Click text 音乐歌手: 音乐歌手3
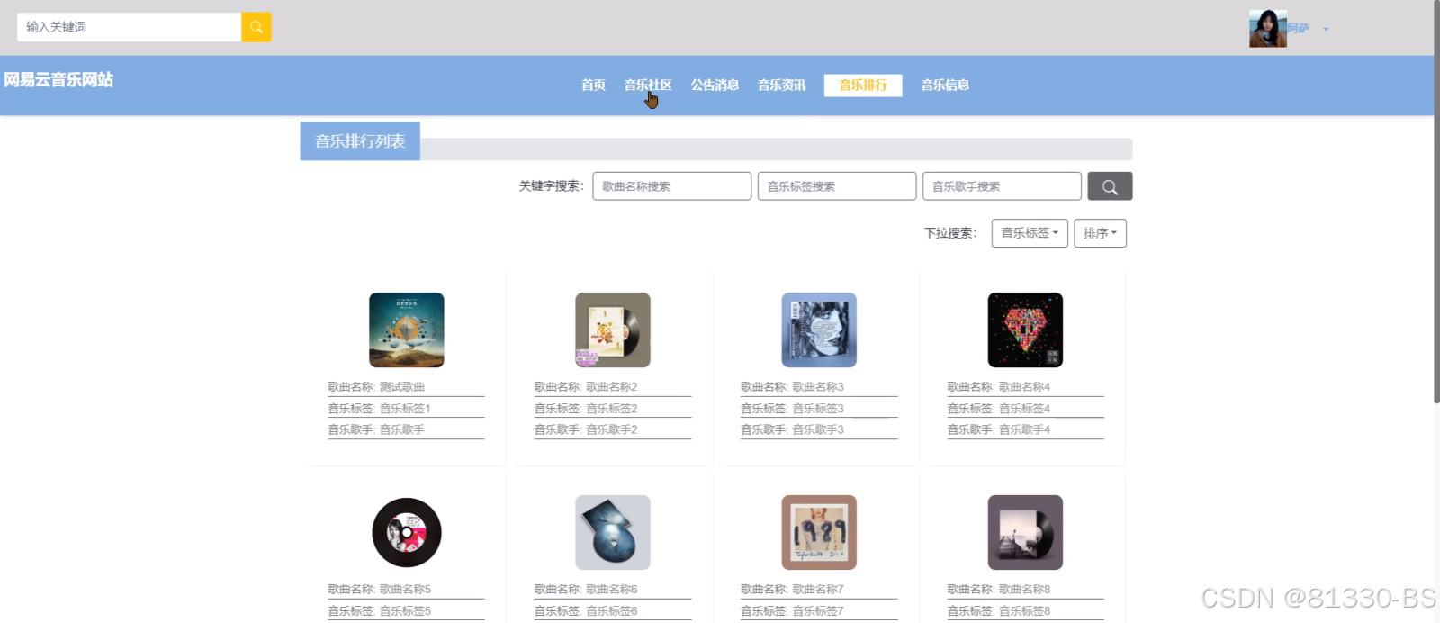Viewport: 1440px width, 623px height. click(792, 429)
